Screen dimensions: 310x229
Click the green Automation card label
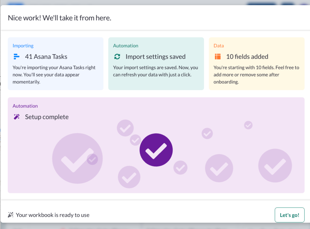[x=125, y=46]
